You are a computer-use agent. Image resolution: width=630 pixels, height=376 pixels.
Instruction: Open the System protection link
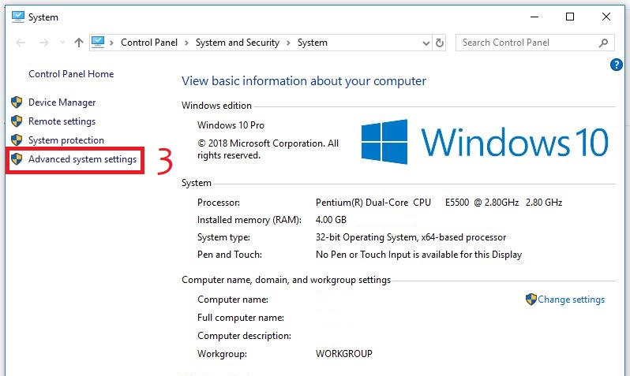pos(66,140)
